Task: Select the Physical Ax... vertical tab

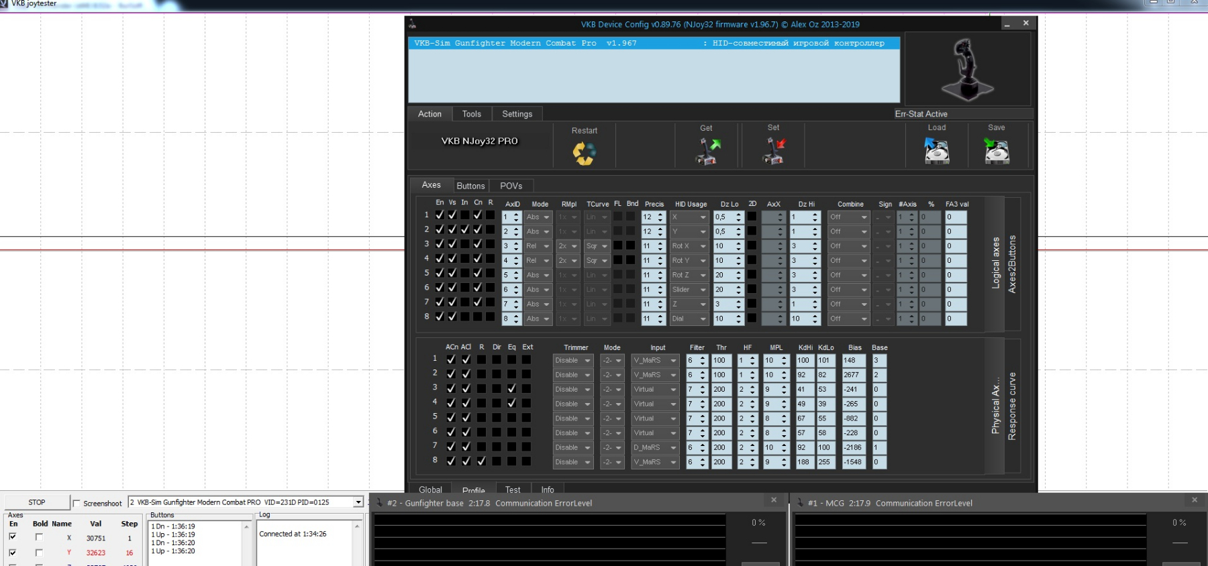Action: click(995, 406)
